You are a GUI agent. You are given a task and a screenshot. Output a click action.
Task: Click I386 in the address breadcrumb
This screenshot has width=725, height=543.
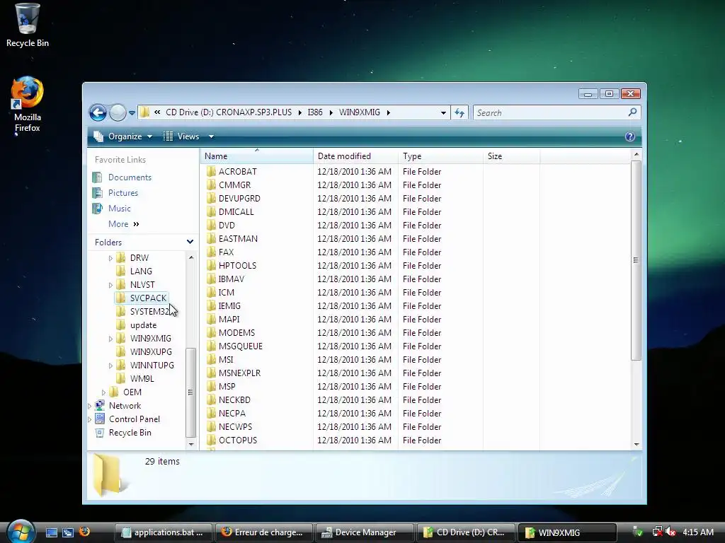(315, 112)
